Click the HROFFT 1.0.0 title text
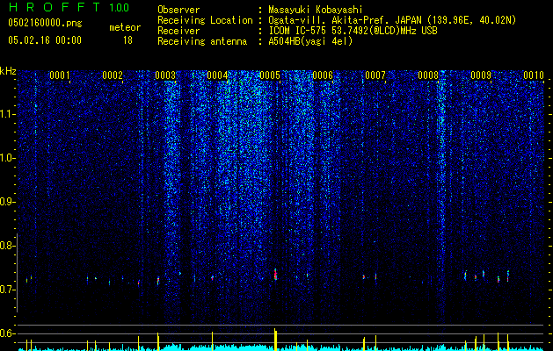The width and height of the screenshot is (553, 351). pos(69,7)
